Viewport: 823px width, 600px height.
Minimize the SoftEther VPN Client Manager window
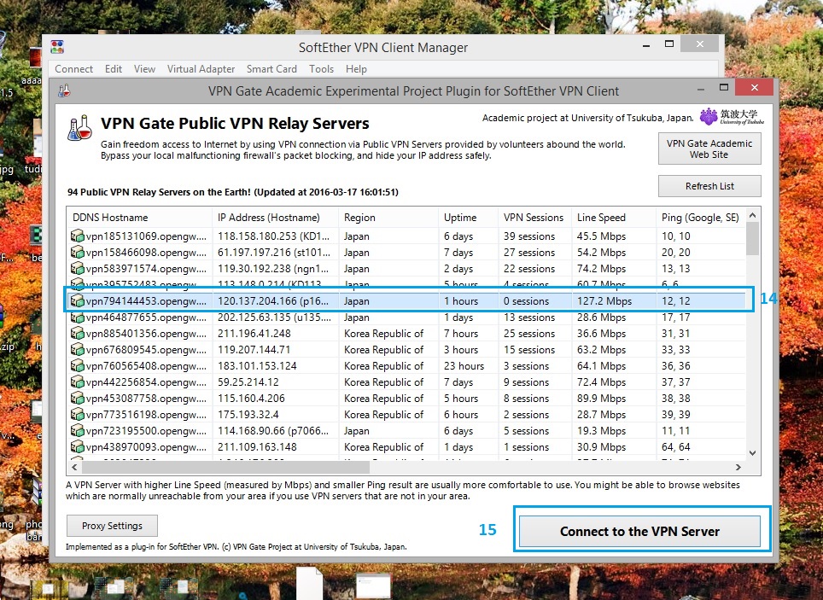point(646,45)
